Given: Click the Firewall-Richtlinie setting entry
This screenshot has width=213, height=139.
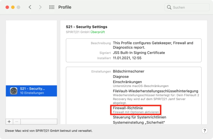Looking at the screenshot, I should pos(128,108).
